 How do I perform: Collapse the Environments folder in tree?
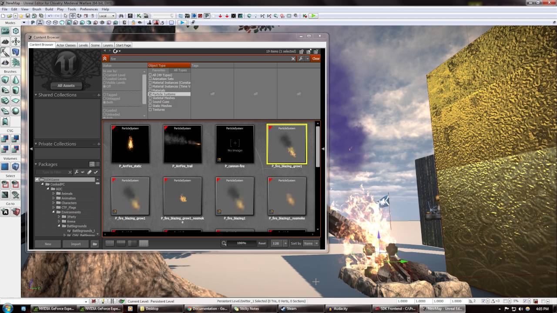click(x=54, y=212)
